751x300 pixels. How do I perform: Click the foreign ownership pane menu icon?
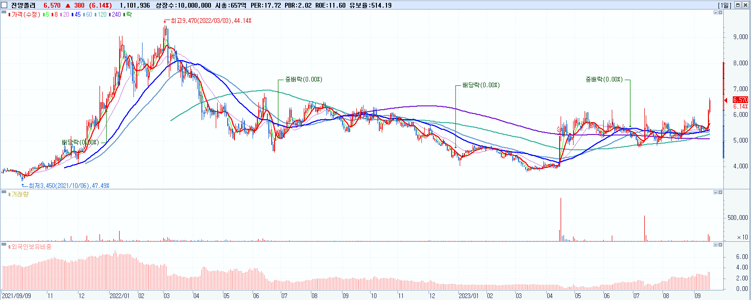click(x=4, y=245)
